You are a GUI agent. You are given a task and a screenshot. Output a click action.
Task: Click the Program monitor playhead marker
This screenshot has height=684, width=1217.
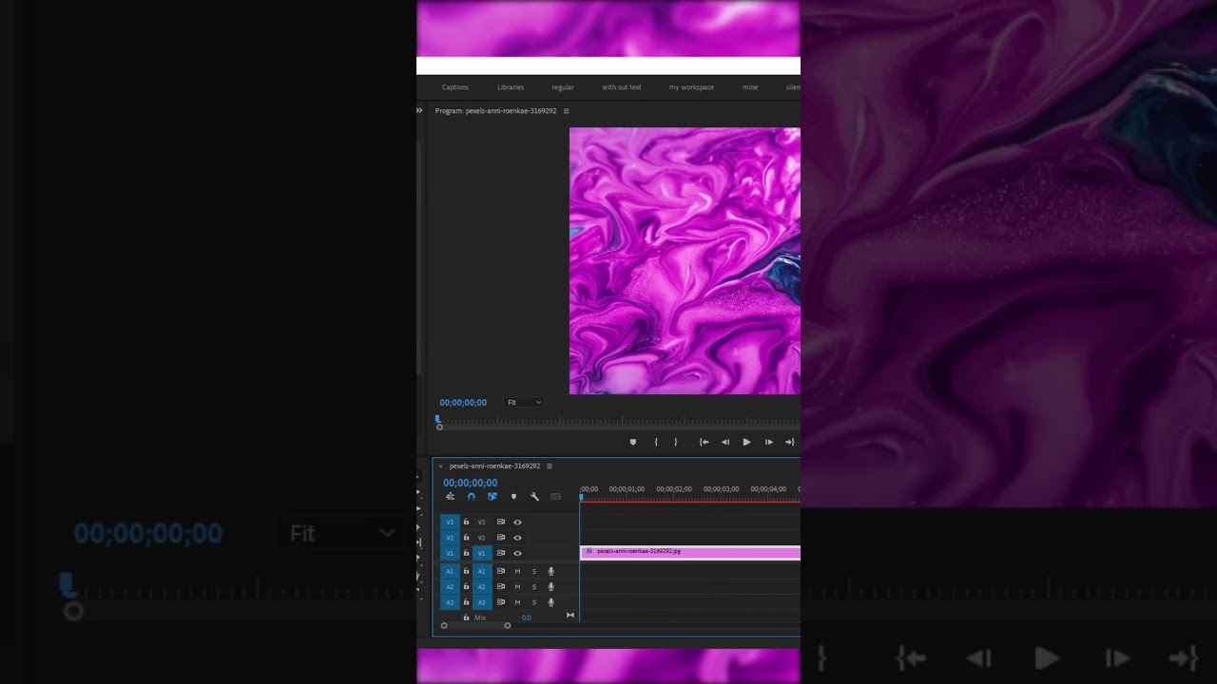pyautogui.click(x=438, y=418)
